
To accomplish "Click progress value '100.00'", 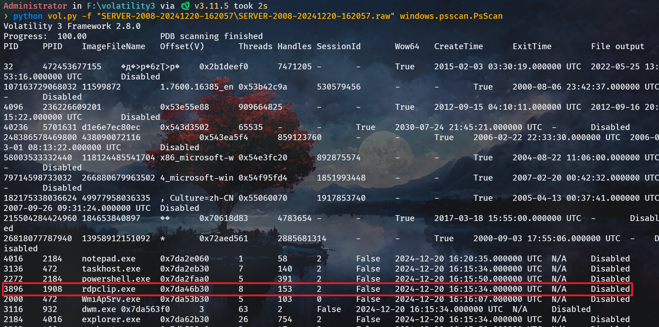I will pyautogui.click(x=72, y=36).
